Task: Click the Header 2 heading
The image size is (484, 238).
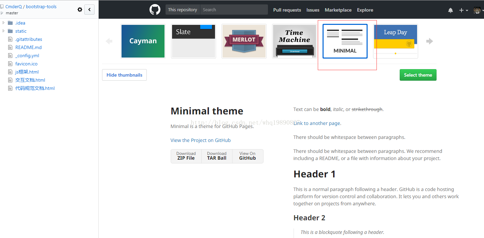Action: pyautogui.click(x=309, y=218)
